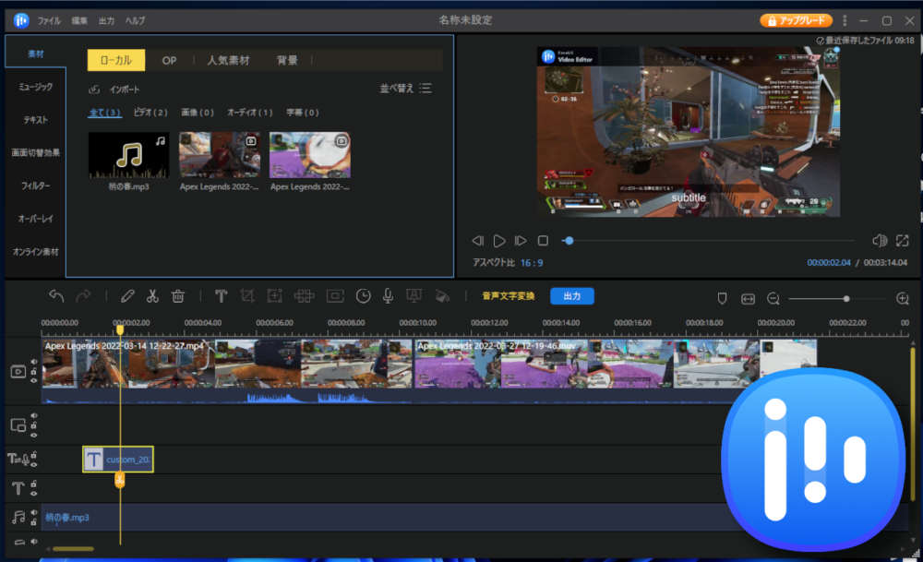Lock the video track with the padlock icon
The height and width of the screenshot is (562, 923).
point(33,372)
